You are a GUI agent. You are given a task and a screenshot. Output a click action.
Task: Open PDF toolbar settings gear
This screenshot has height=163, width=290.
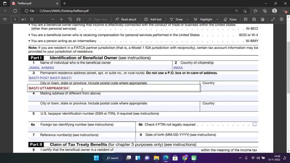[x=281, y=19]
